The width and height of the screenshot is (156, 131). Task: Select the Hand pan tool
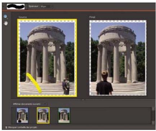[x=6, y=23]
